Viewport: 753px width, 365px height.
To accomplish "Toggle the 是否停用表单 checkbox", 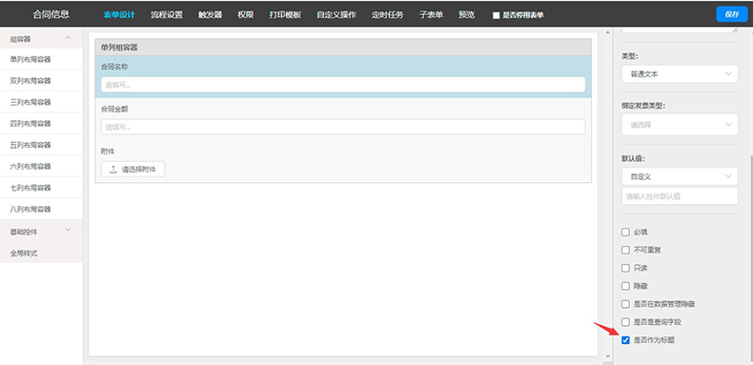I will [496, 15].
